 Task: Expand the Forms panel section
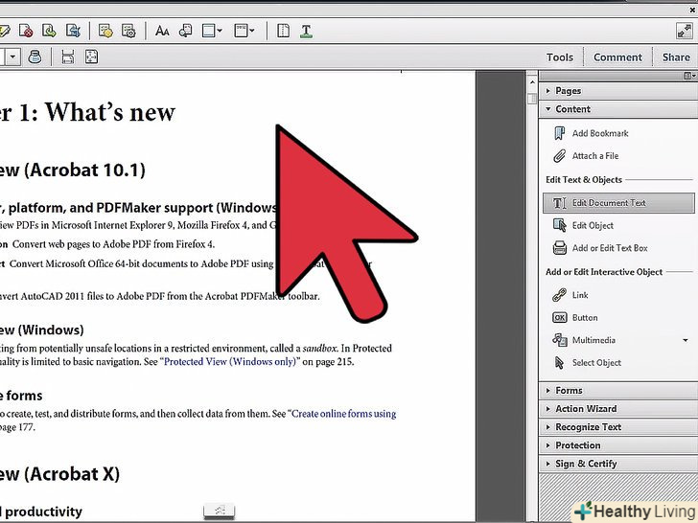coord(617,391)
